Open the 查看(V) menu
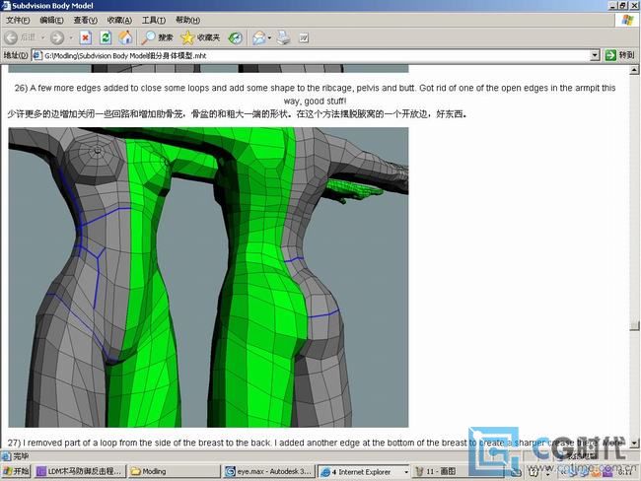 [86, 20]
